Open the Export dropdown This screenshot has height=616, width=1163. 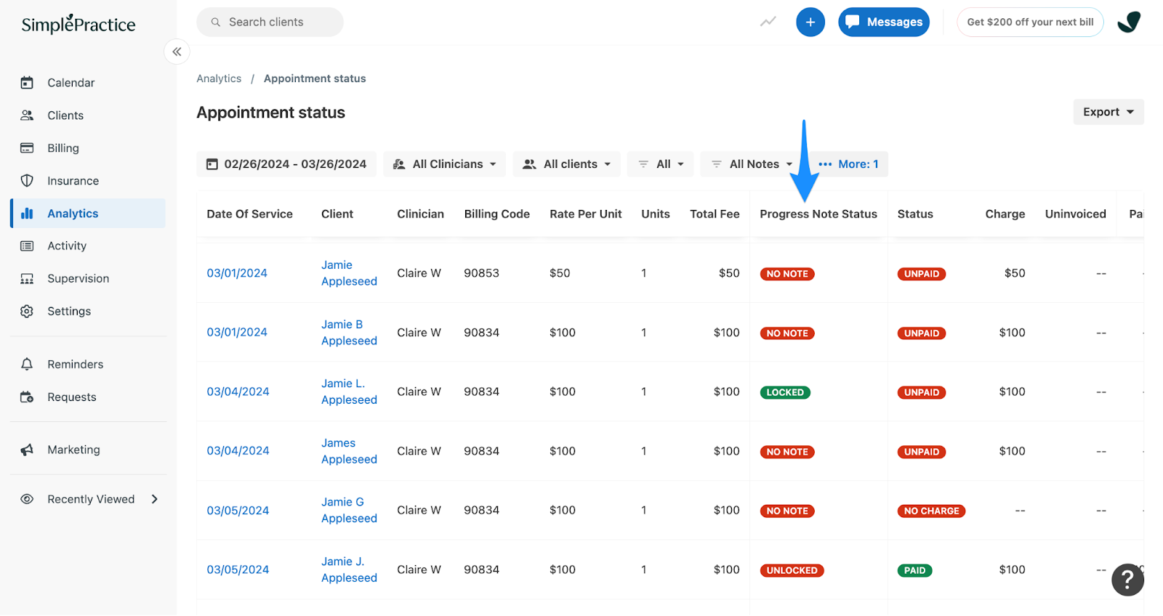[x=1108, y=112]
